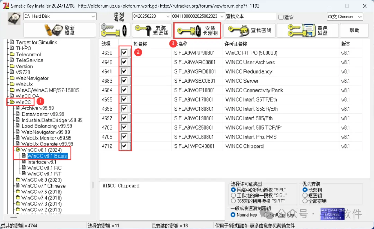Screen dimensions: 374x229
Task: Open the 中文 Chinese language dropdown
Action: (360, 17)
